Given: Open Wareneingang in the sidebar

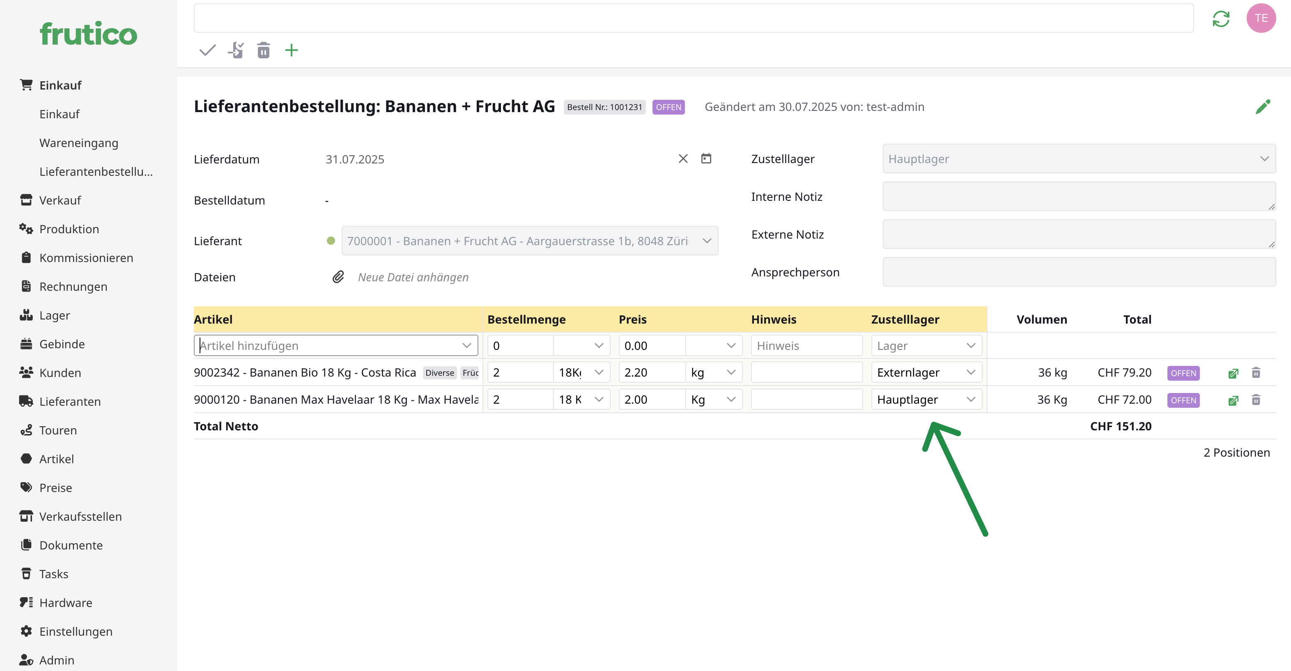Looking at the screenshot, I should point(79,143).
